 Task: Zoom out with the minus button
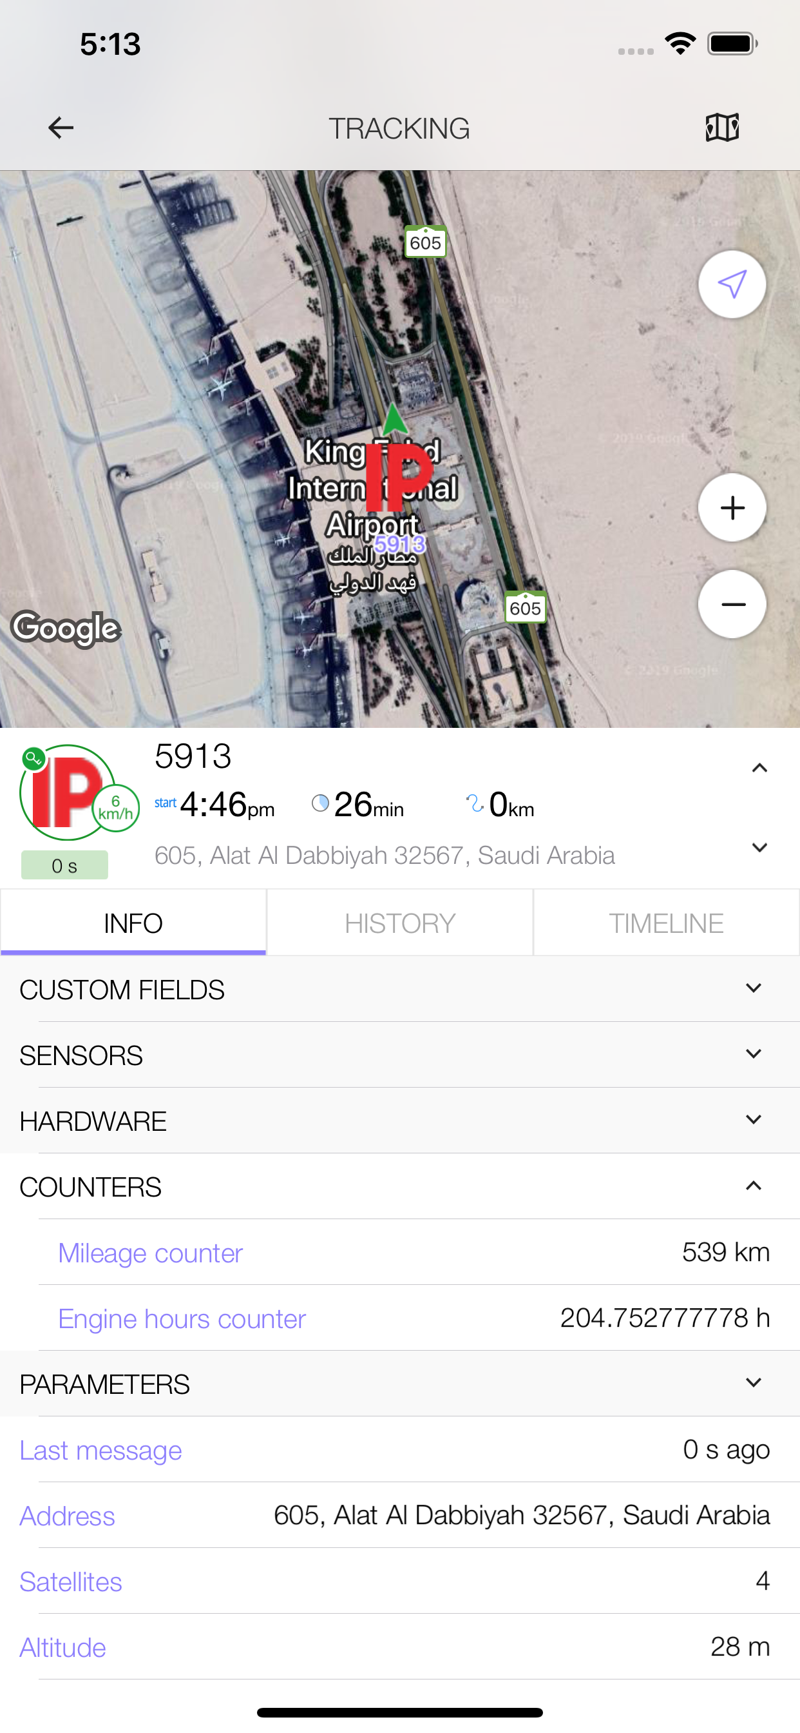click(732, 604)
